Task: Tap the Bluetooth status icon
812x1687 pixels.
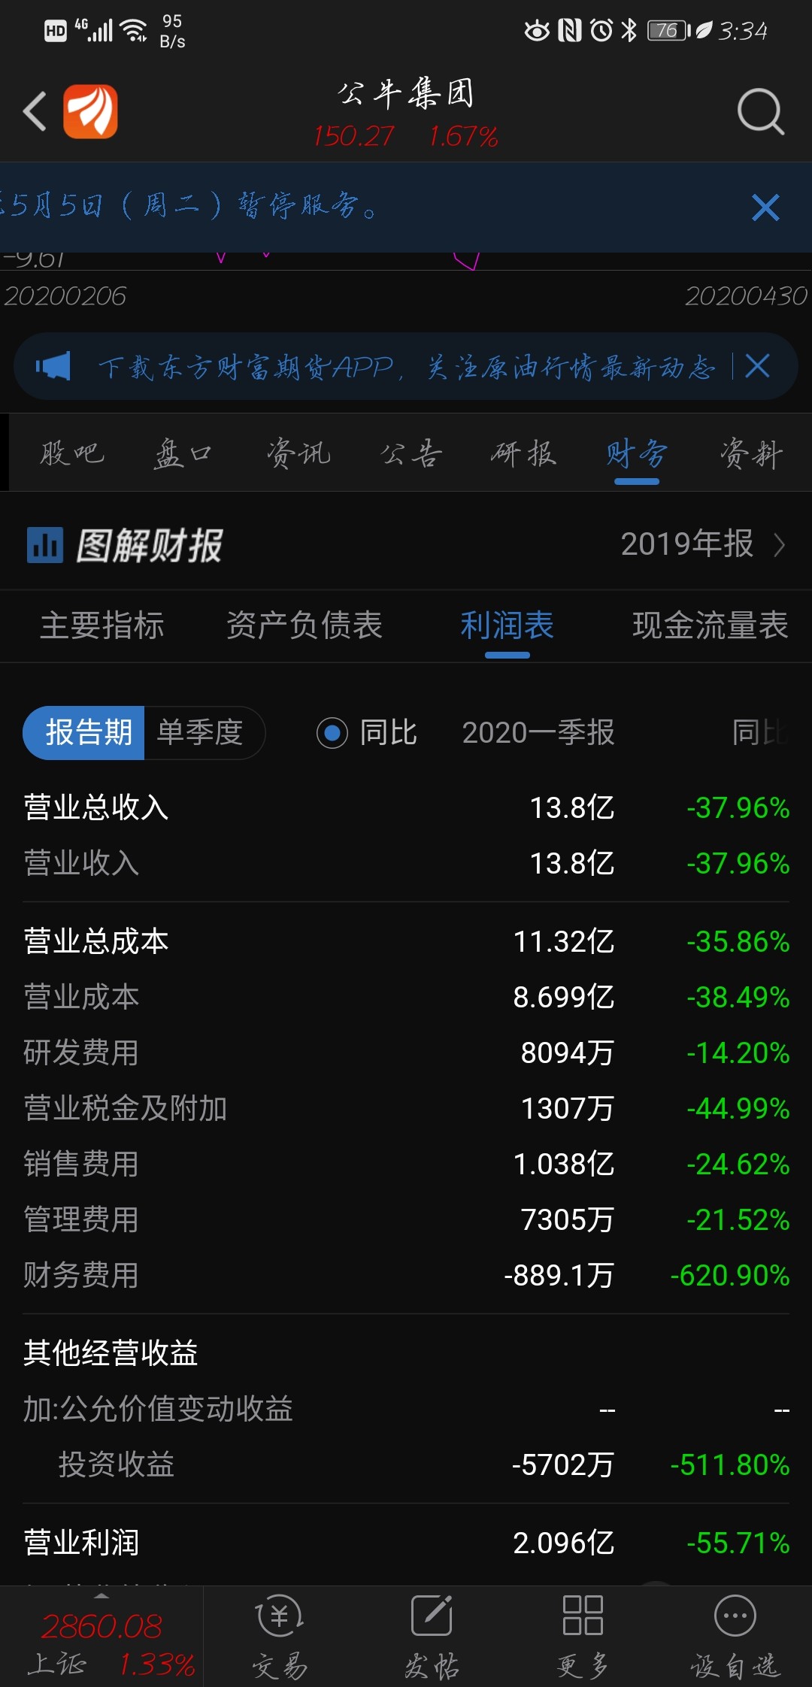Action: (629, 31)
